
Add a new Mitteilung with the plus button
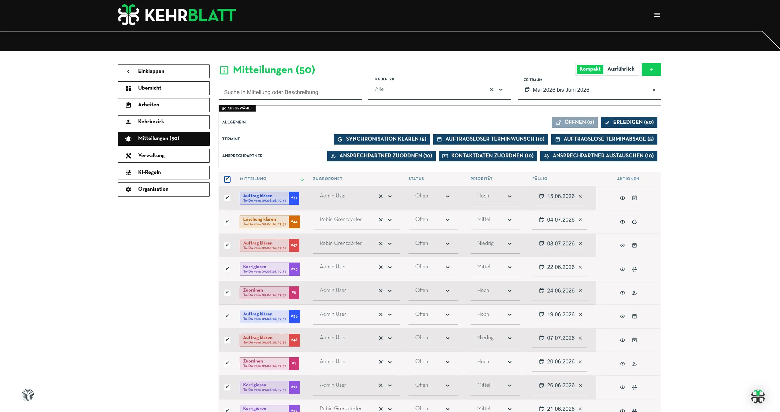click(x=651, y=69)
